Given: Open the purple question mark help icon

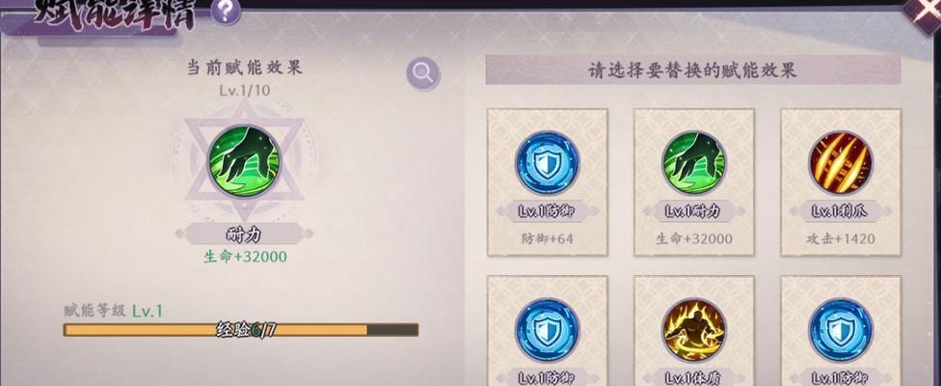Looking at the screenshot, I should (x=225, y=11).
